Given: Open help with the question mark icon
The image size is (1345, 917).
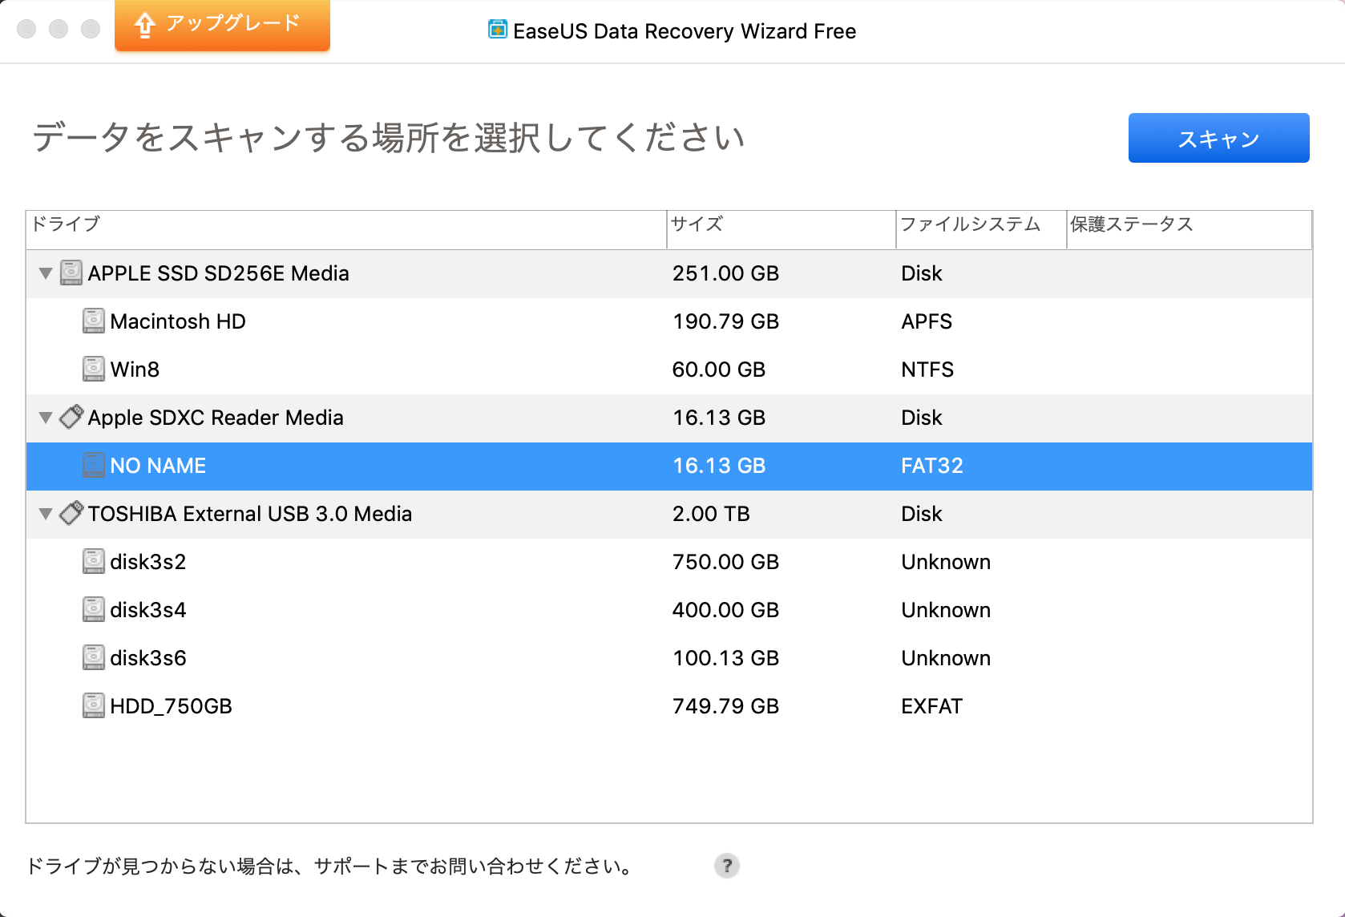Looking at the screenshot, I should coord(727,866).
